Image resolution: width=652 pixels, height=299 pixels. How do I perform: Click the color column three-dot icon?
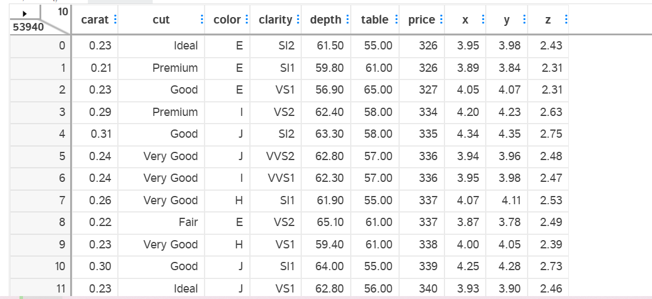(x=246, y=20)
